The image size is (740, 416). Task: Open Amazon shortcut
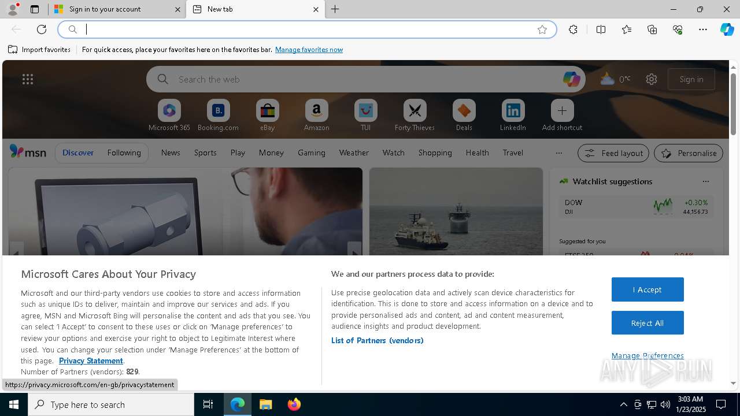coord(316,115)
